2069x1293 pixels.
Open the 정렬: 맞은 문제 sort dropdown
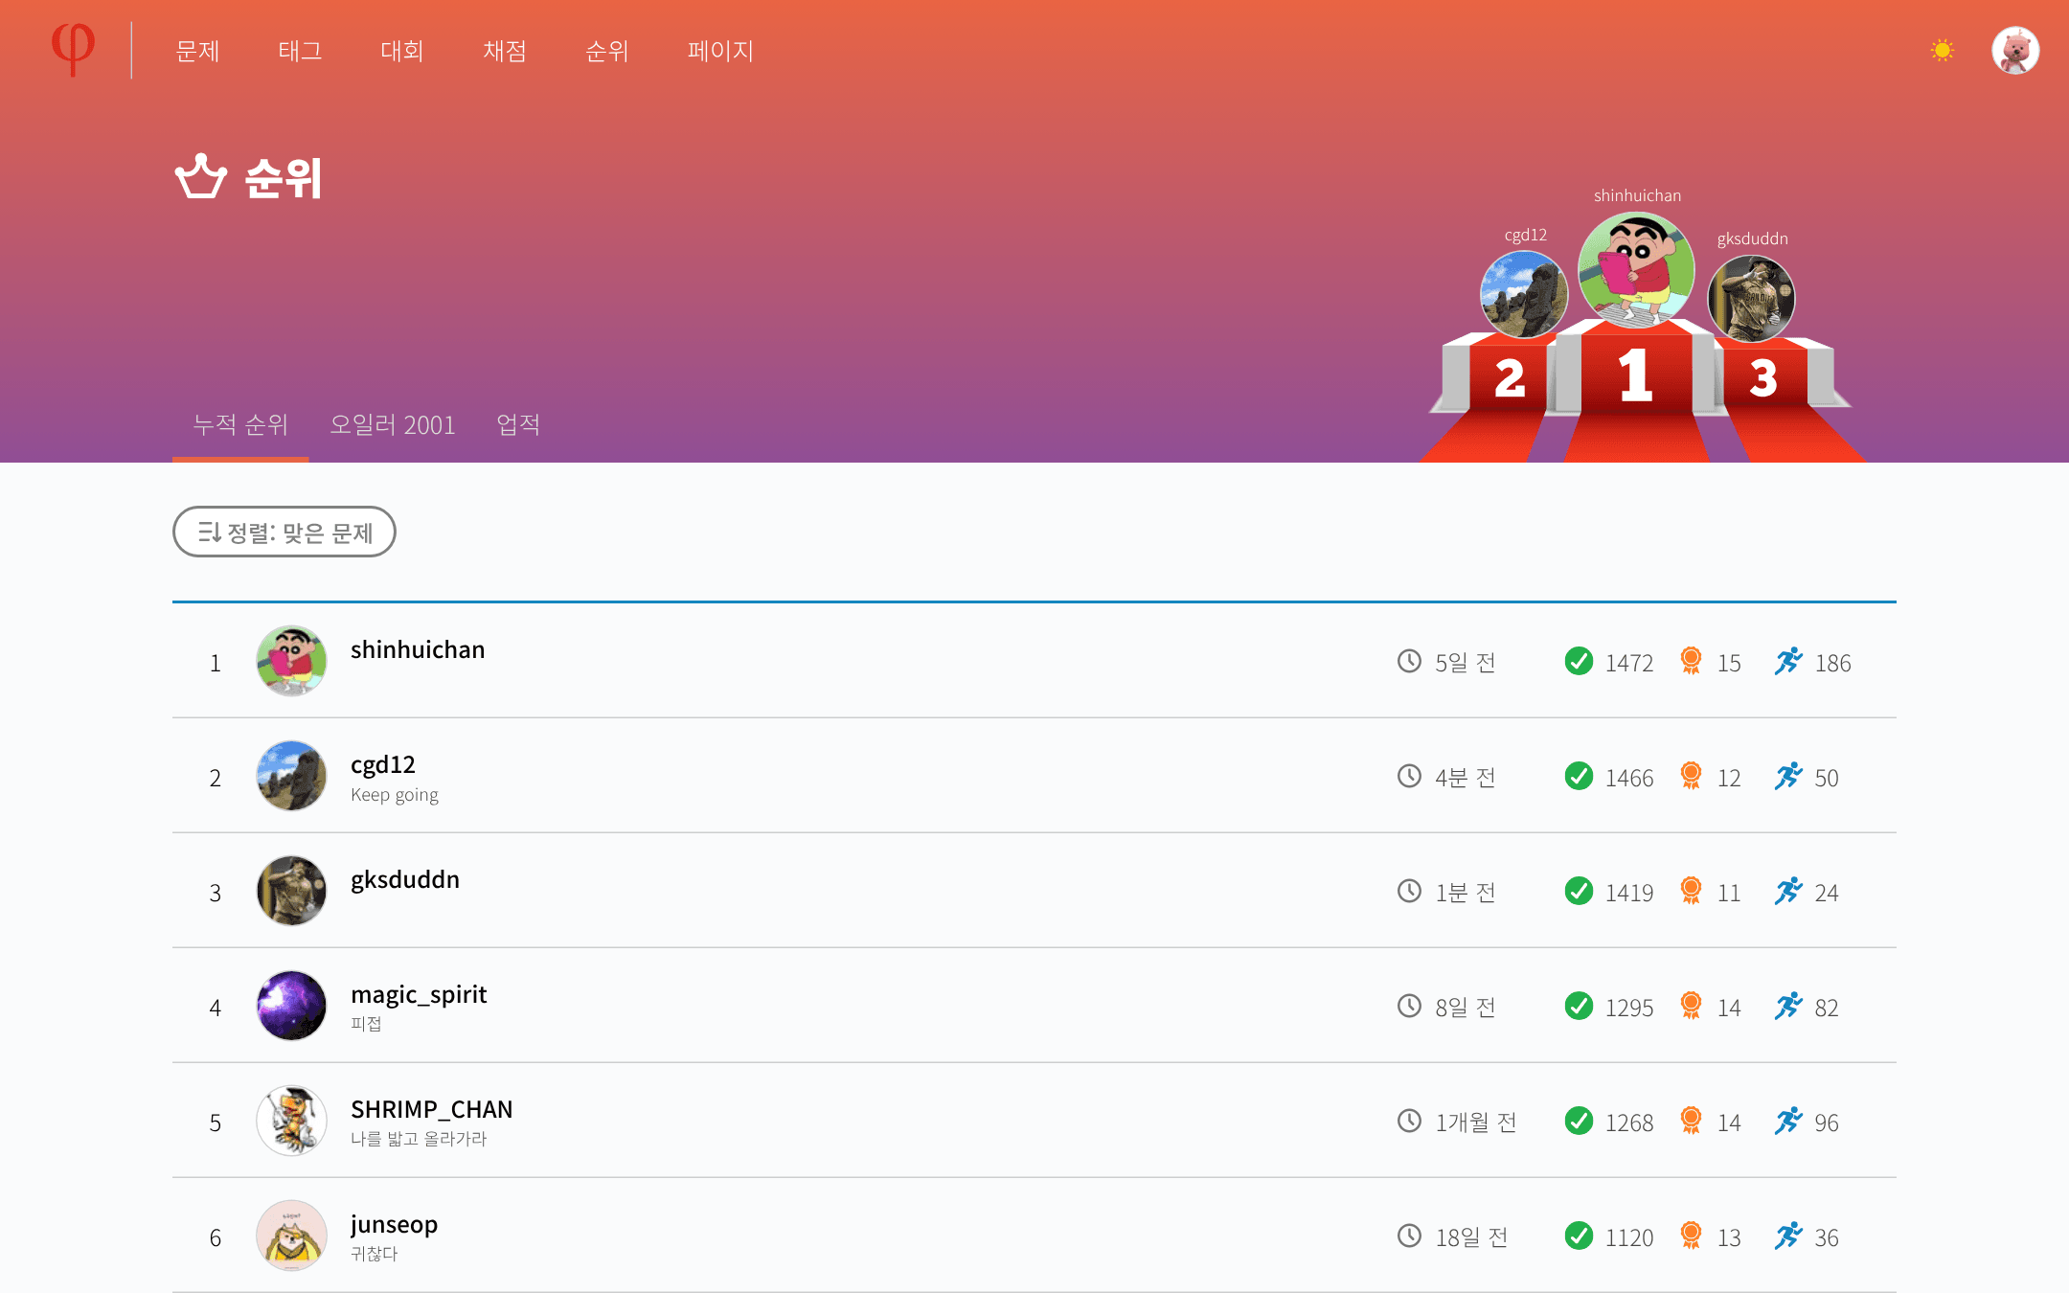pyautogui.click(x=284, y=532)
